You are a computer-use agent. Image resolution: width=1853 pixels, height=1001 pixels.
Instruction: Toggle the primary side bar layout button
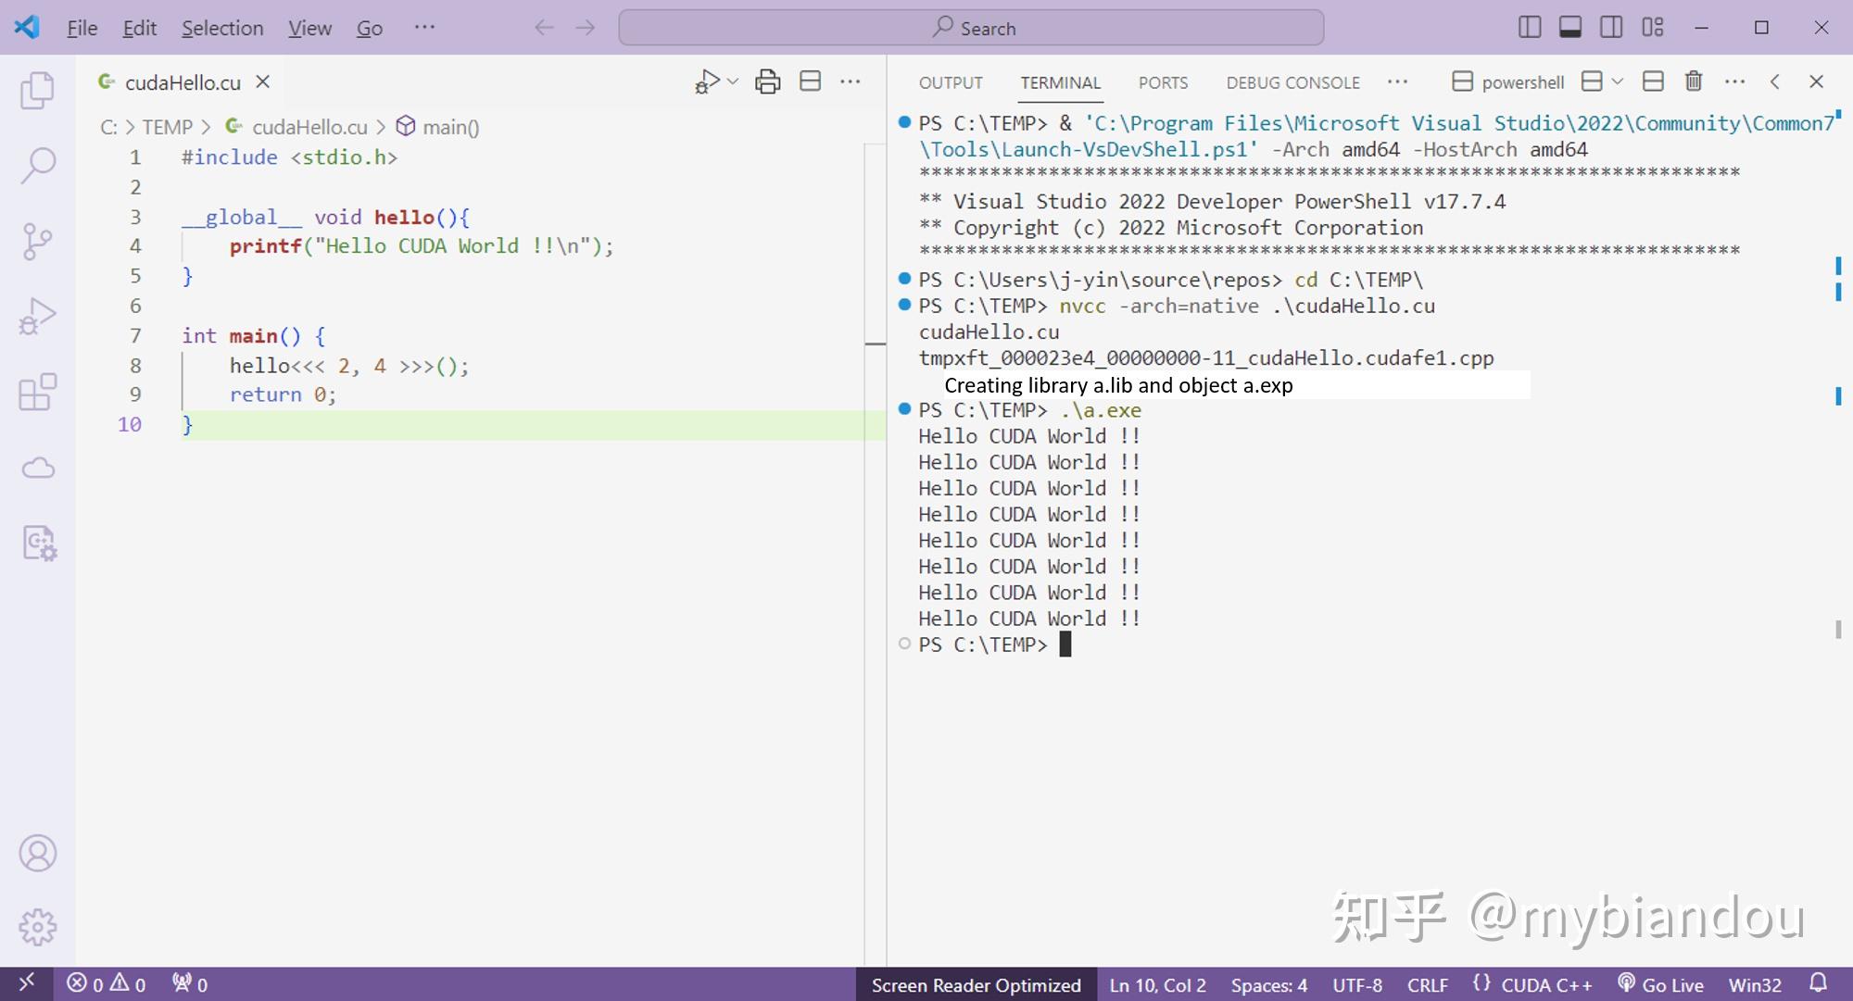click(1530, 28)
